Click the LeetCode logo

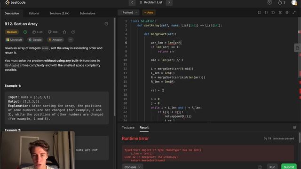16,2
